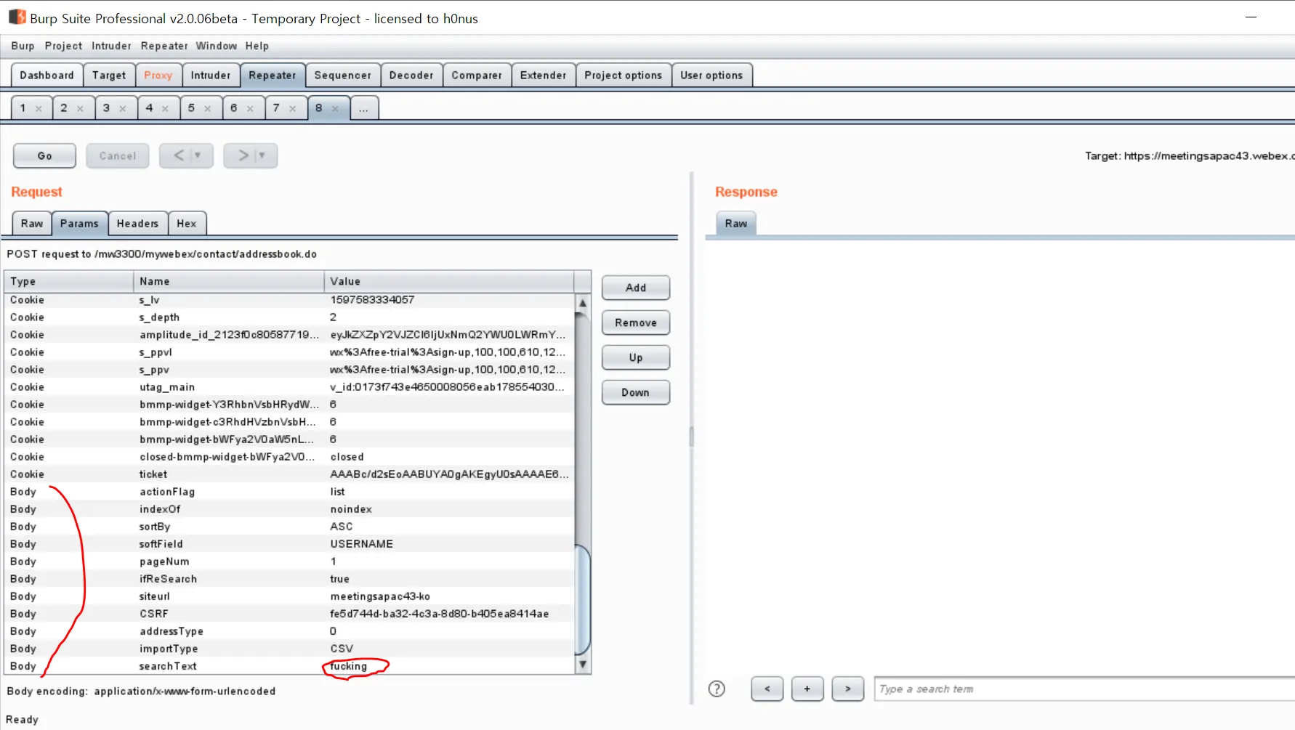Image resolution: width=1295 pixels, height=730 pixels.
Task: Open the Help menu
Action: click(x=257, y=46)
